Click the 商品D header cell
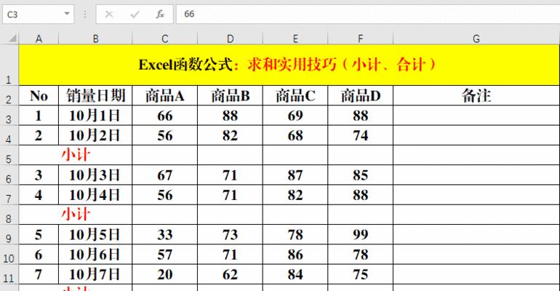 click(x=360, y=96)
